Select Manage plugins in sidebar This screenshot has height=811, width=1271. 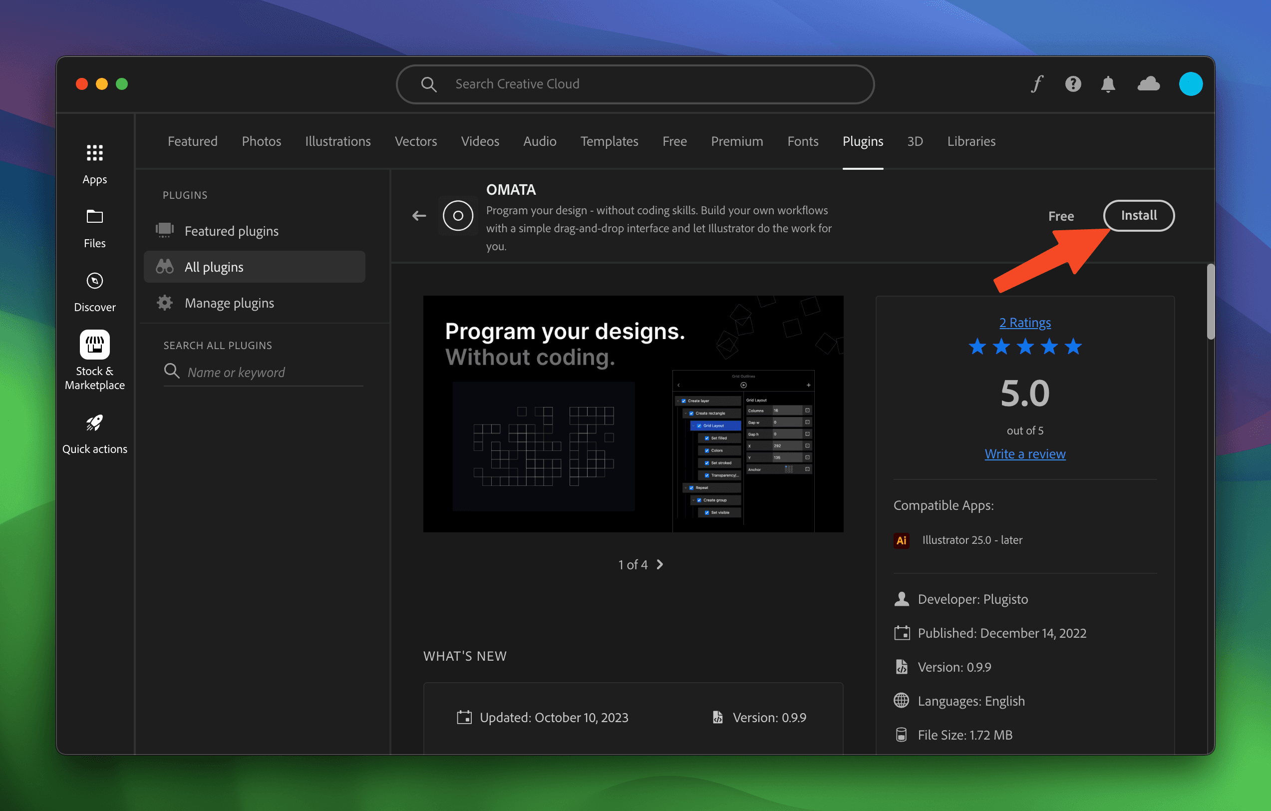229,303
